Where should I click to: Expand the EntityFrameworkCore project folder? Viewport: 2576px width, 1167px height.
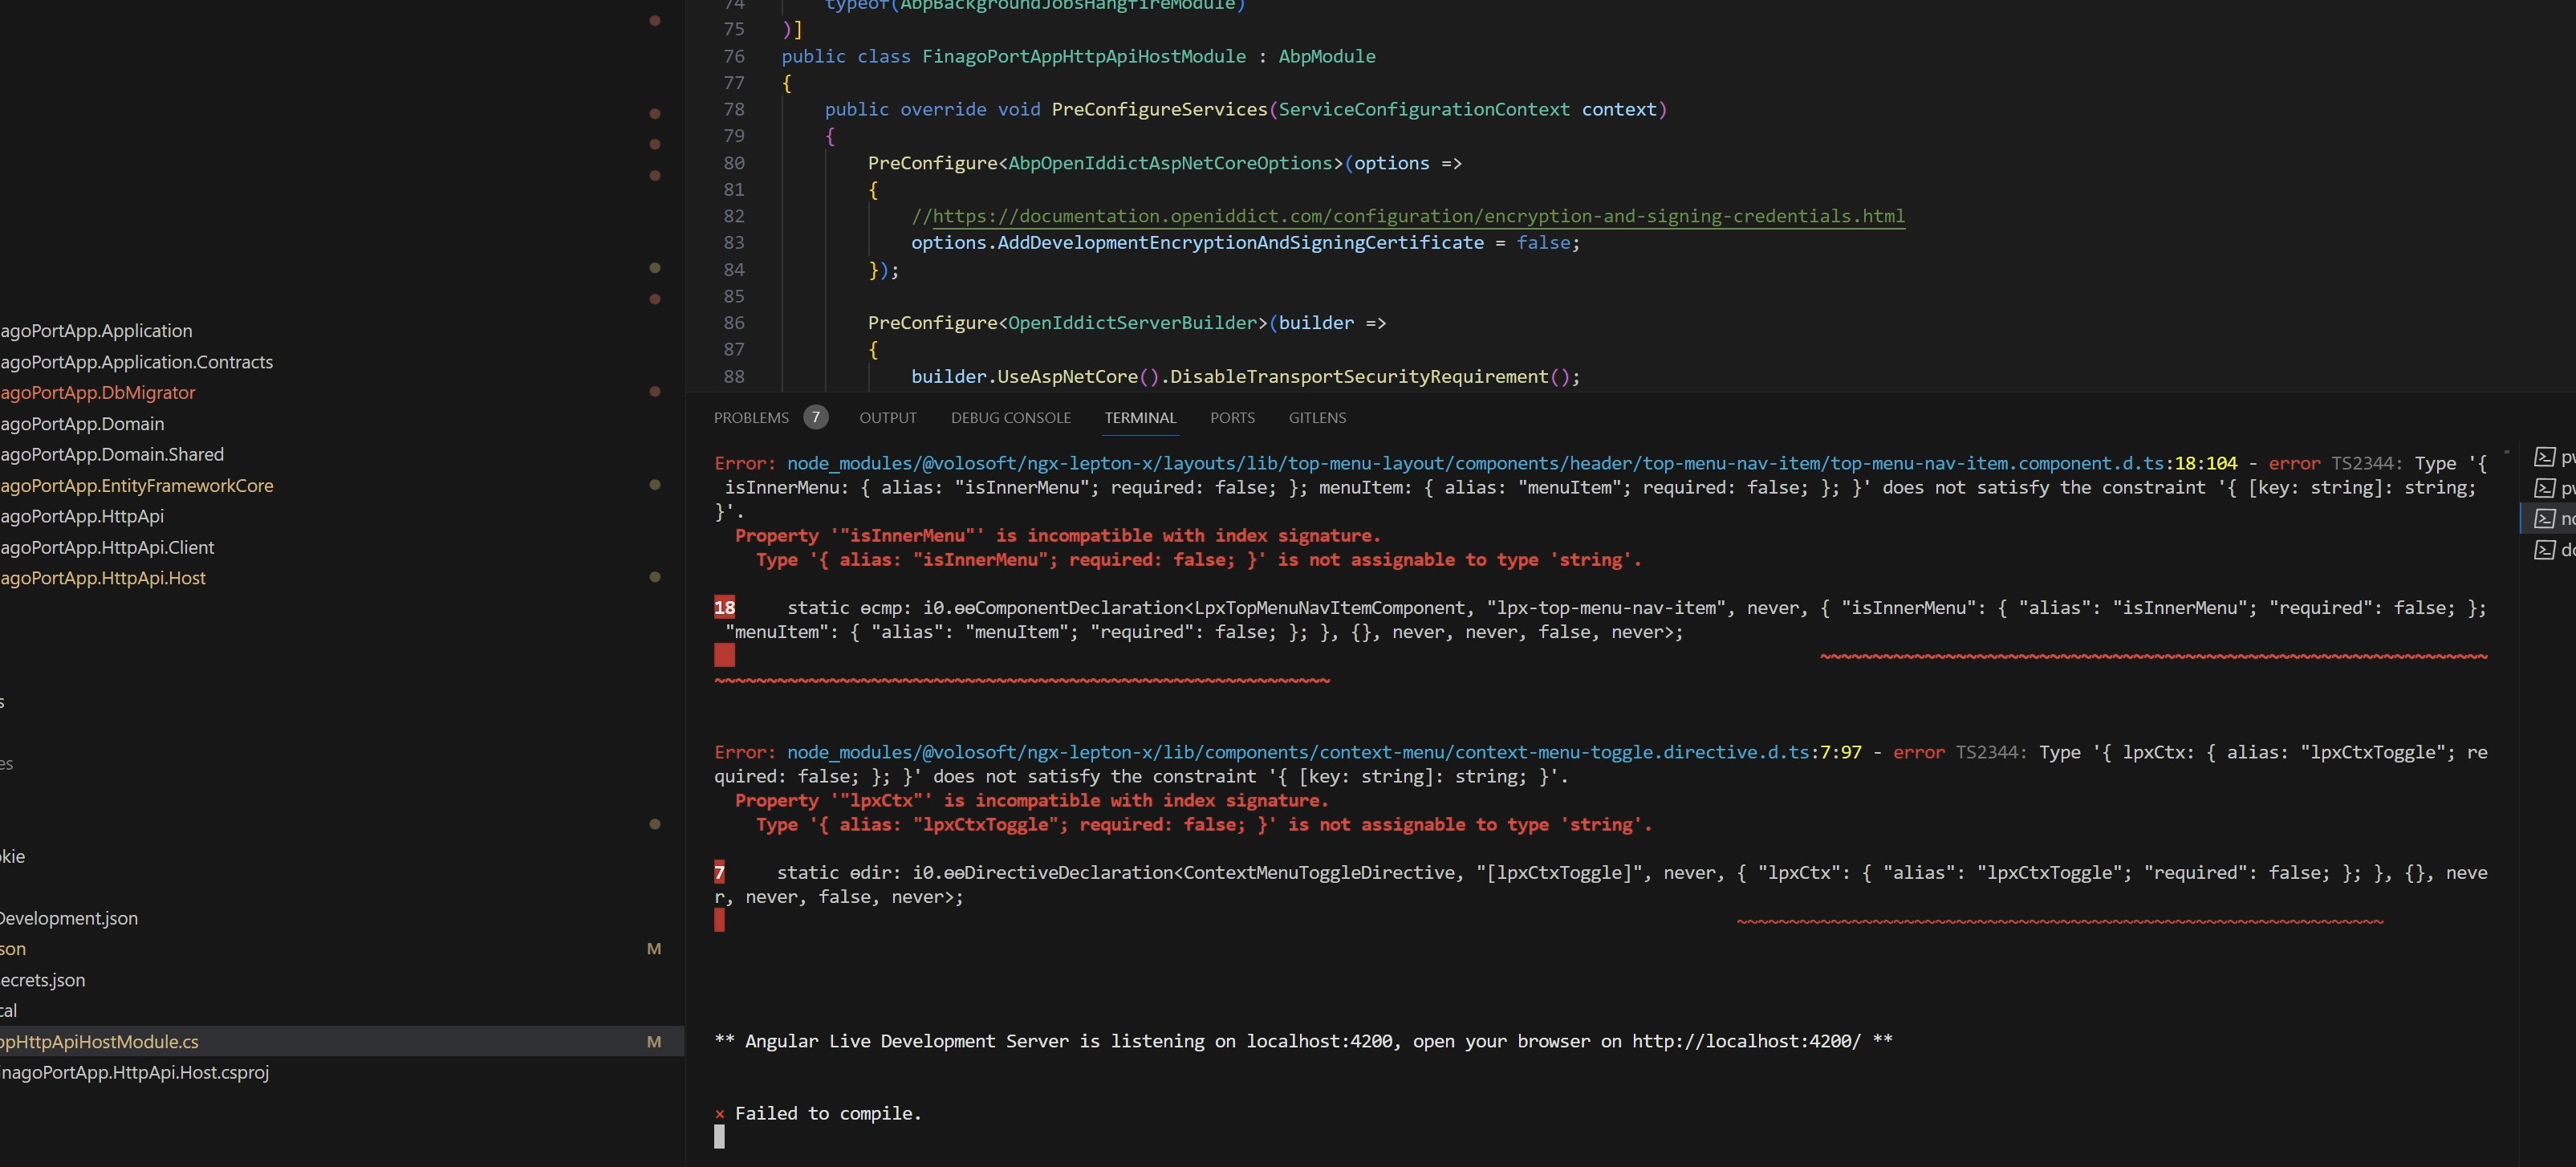click(x=137, y=486)
